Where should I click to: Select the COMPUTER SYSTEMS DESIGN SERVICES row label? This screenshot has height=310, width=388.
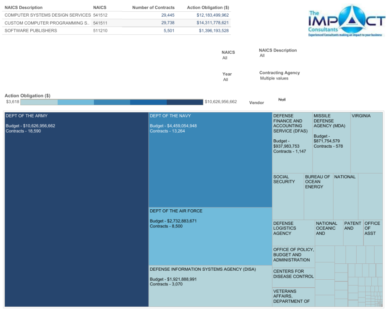(48, 15)
